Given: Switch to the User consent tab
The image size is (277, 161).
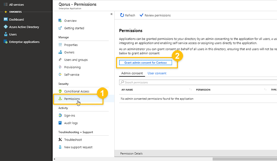Looking at the screenshot, I should [157, 73].
